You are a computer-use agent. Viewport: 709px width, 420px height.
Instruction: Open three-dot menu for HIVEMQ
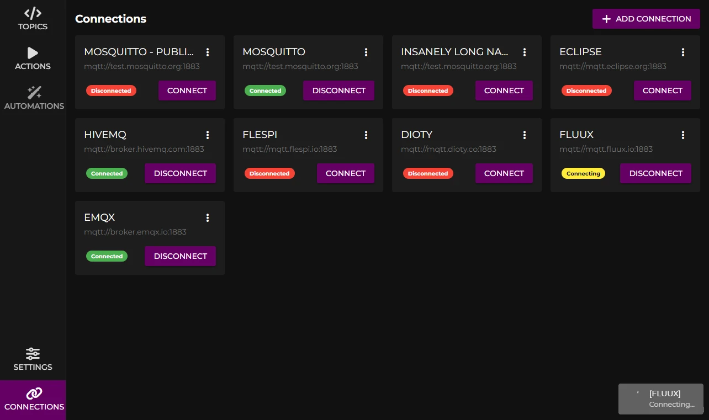pyautogui.click(x=208, y=135)
